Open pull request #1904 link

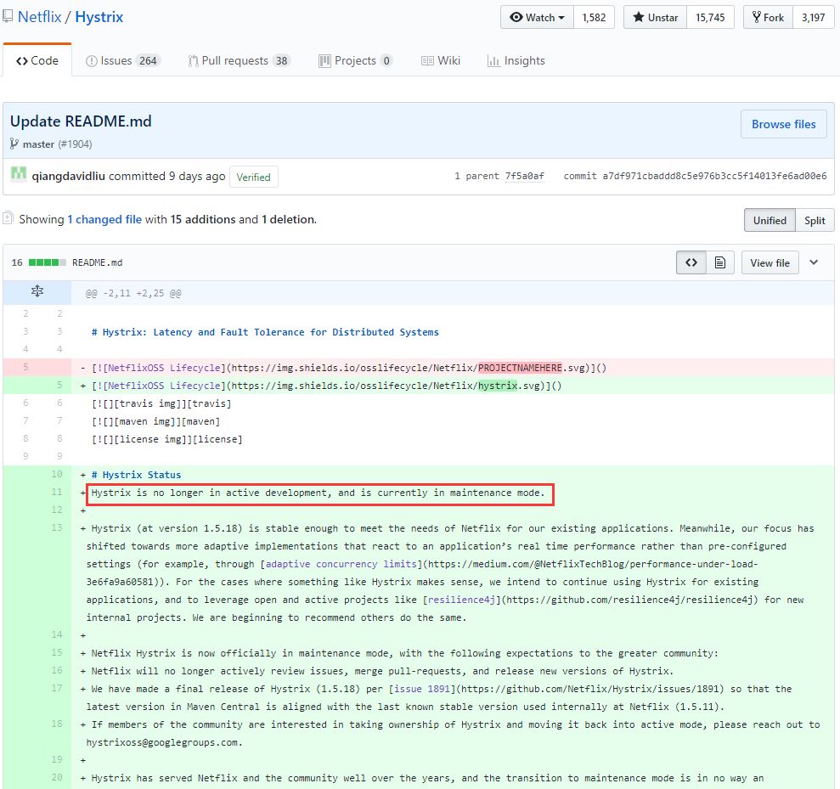point(75,144)
